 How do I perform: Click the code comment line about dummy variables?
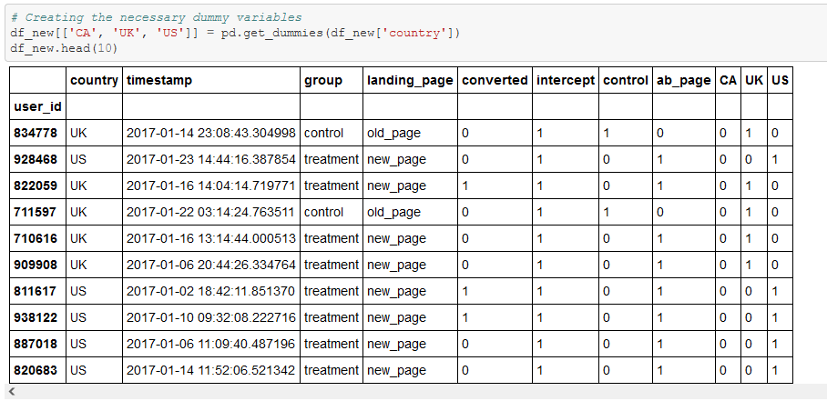[156, 17]
